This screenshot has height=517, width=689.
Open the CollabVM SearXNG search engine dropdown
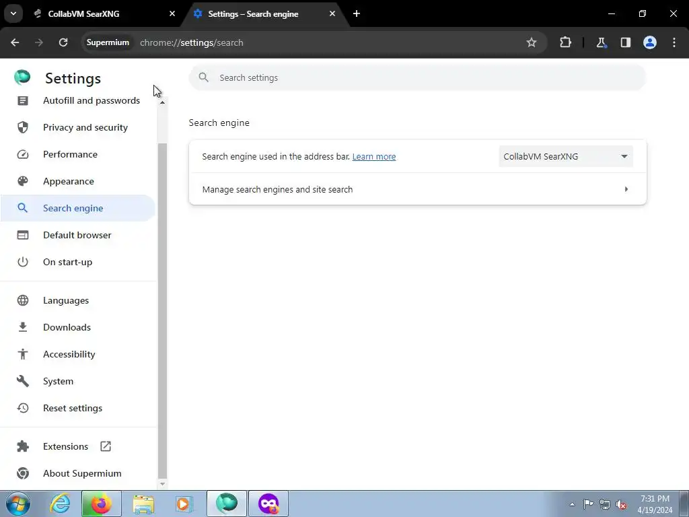(x=566, y=156)
